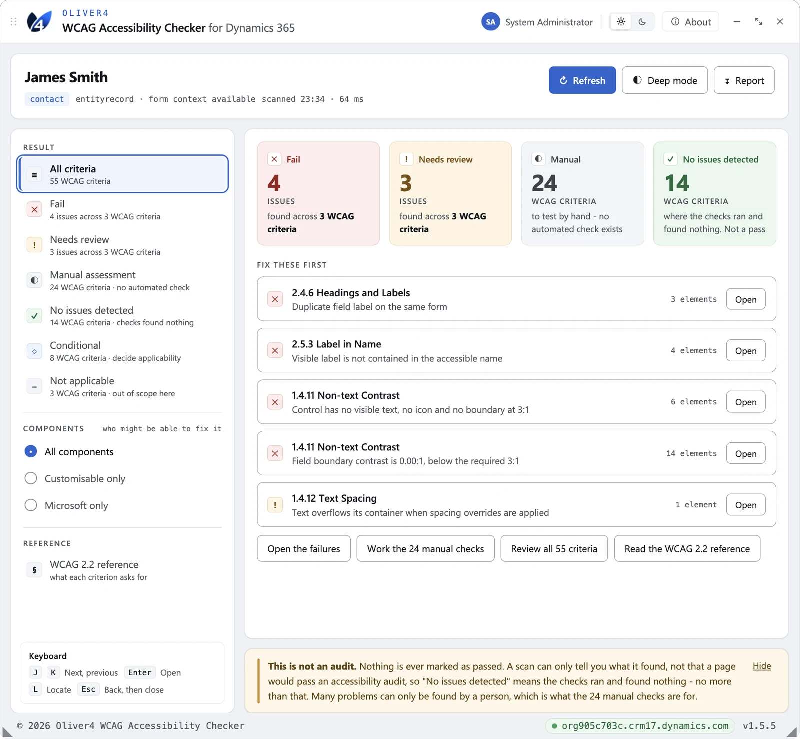Choose the Microsoft only radio button

(x=31, y=506)
